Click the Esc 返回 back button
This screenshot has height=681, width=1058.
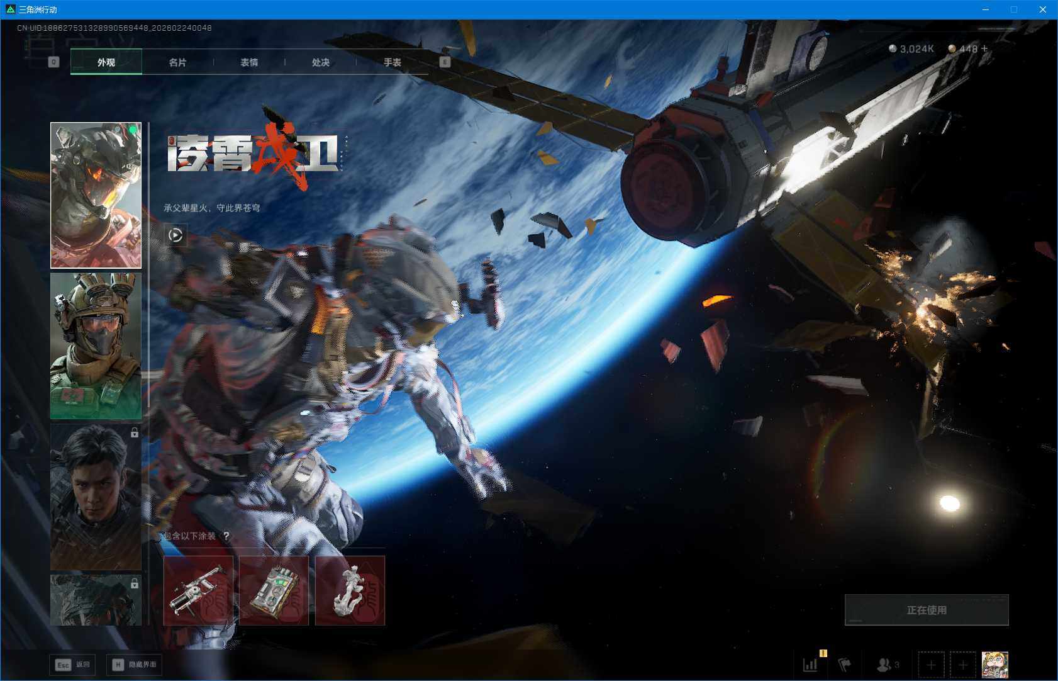point(72,665)
